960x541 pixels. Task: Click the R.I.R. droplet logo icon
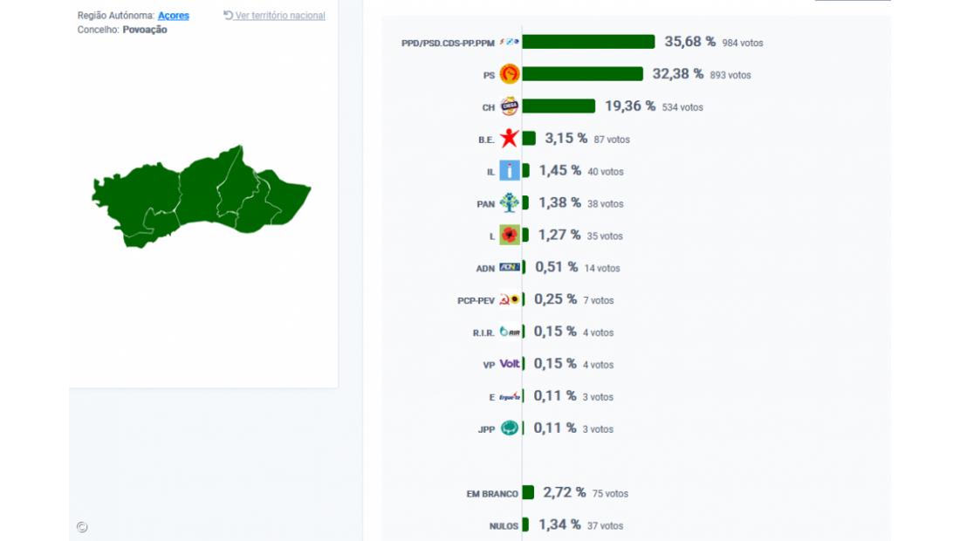(x=510, y=332)
